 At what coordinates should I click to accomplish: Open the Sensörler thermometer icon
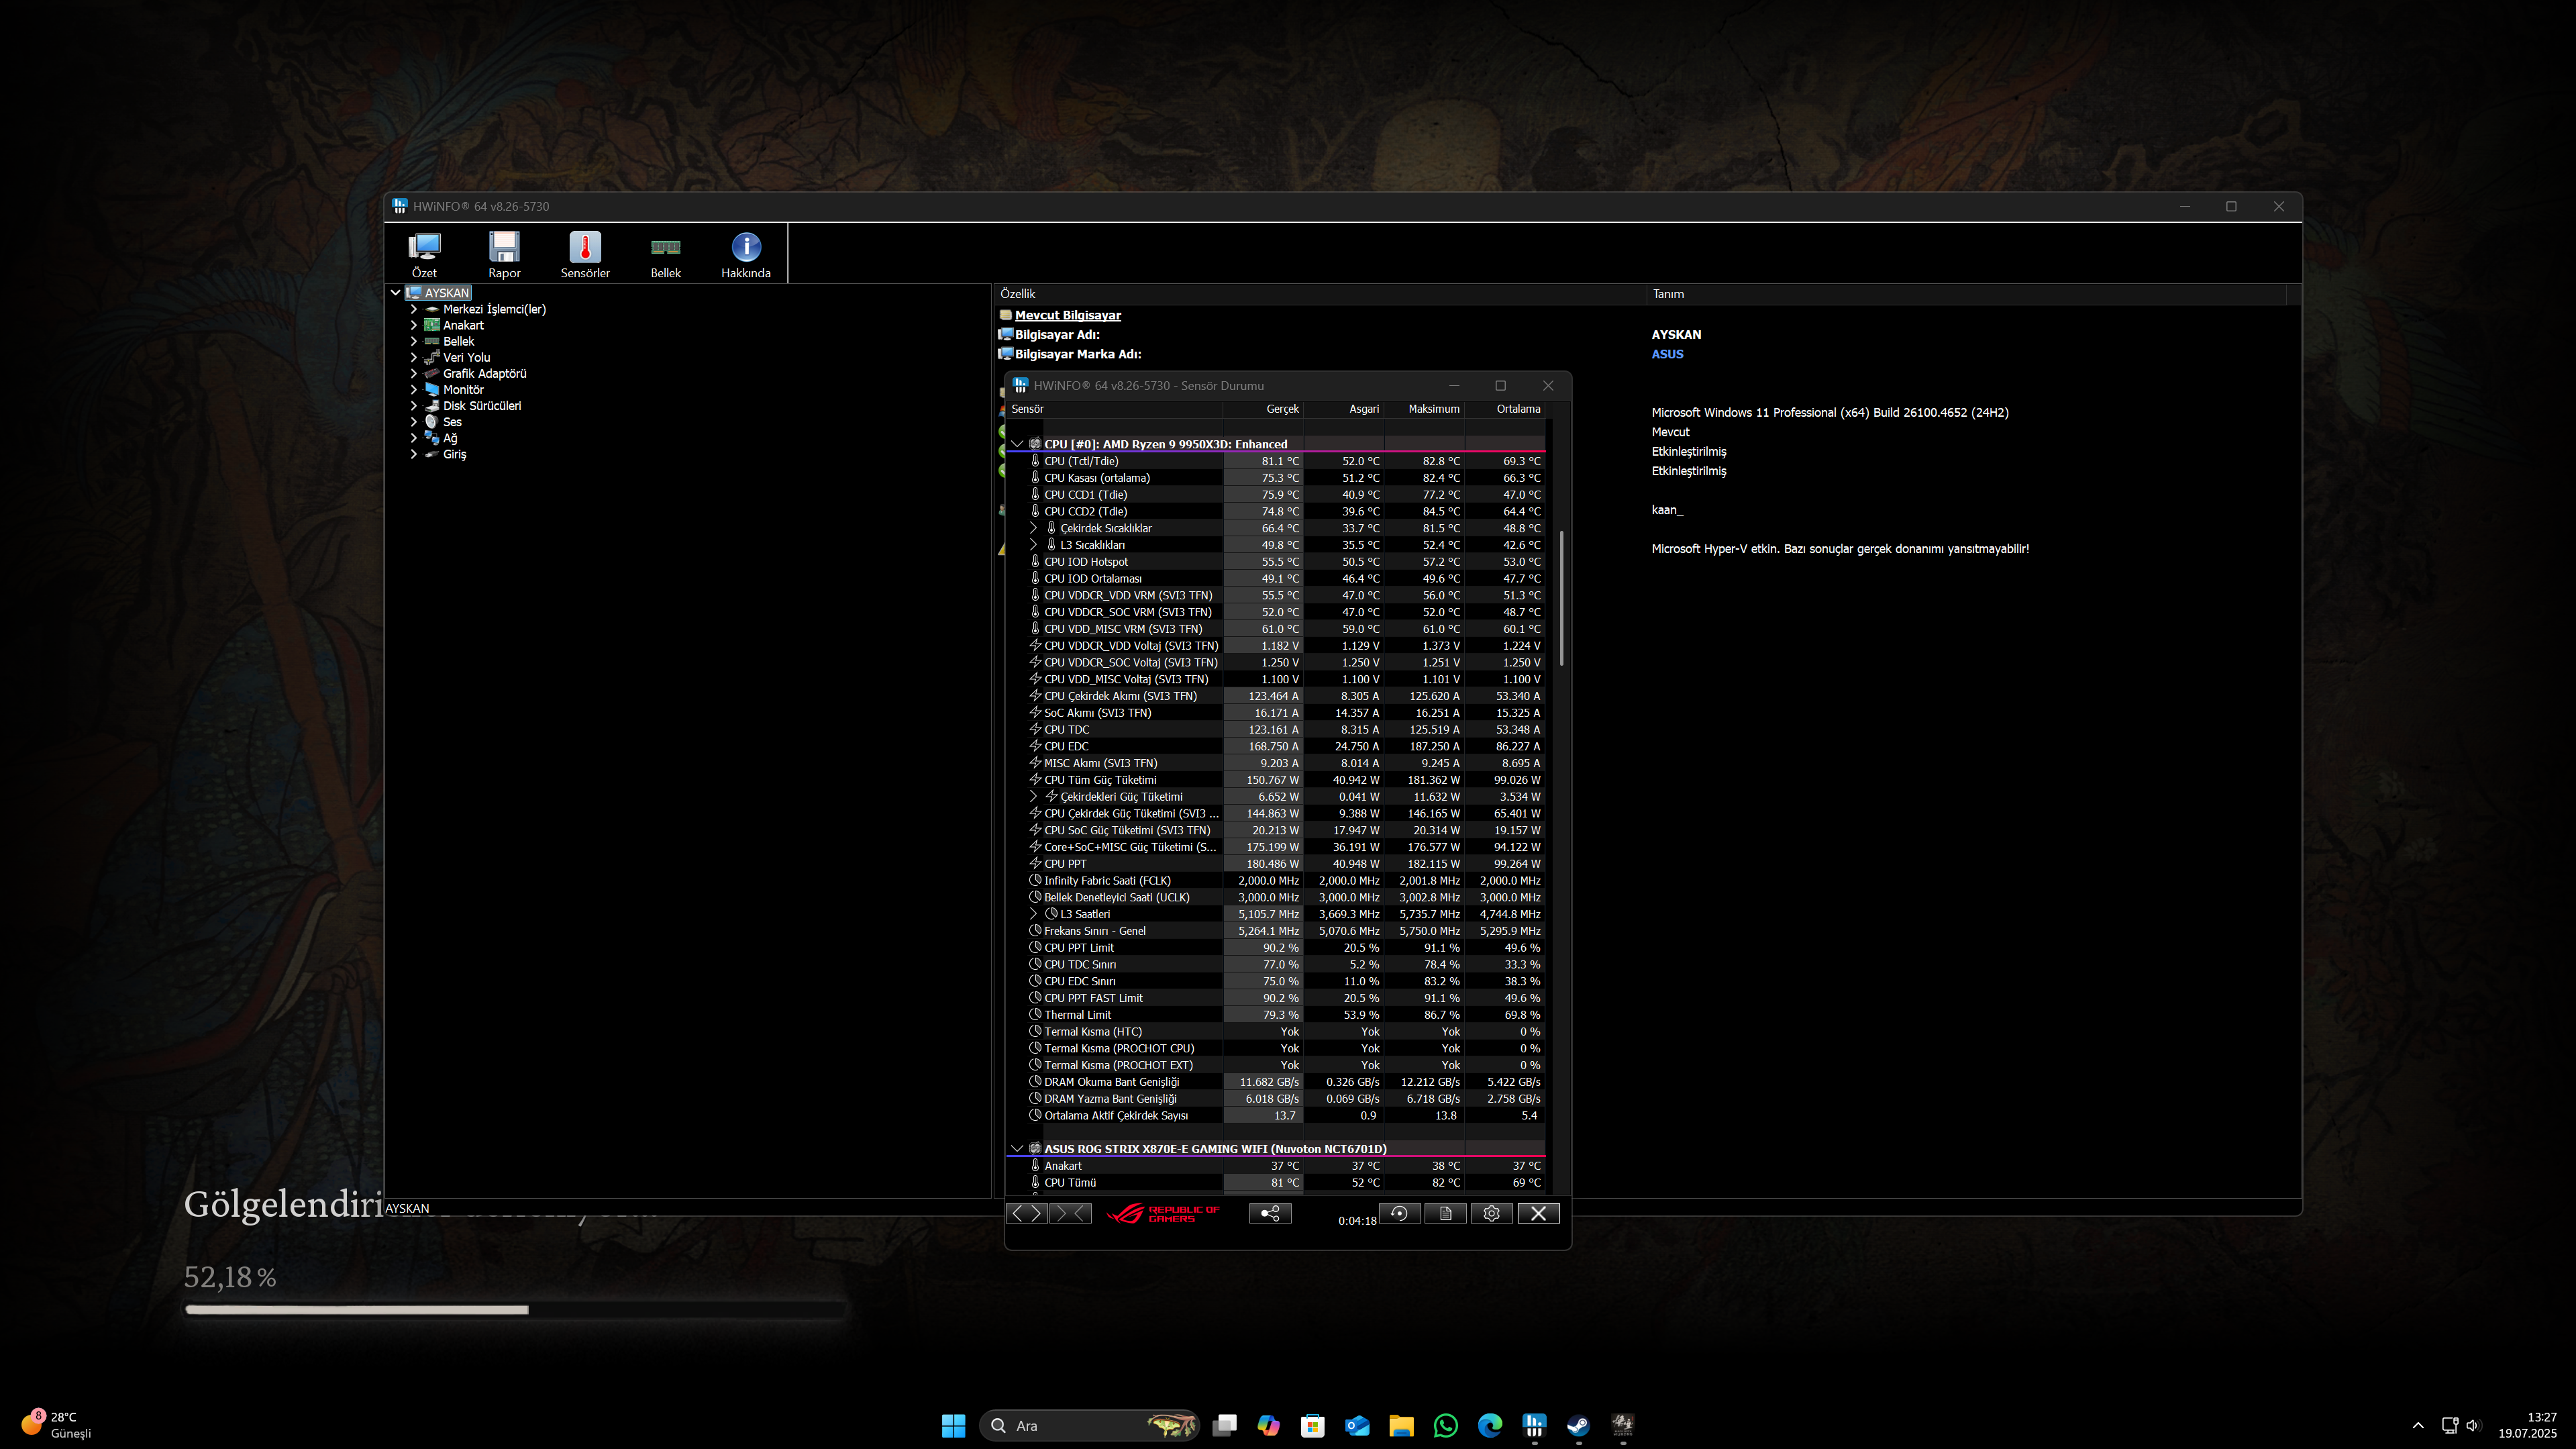pyautogui.click(x=585, y=254)
